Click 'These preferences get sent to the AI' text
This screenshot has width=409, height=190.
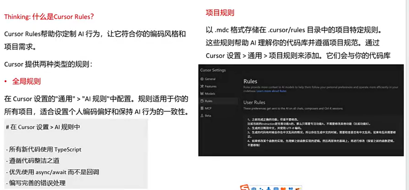[x=293, y=108]
